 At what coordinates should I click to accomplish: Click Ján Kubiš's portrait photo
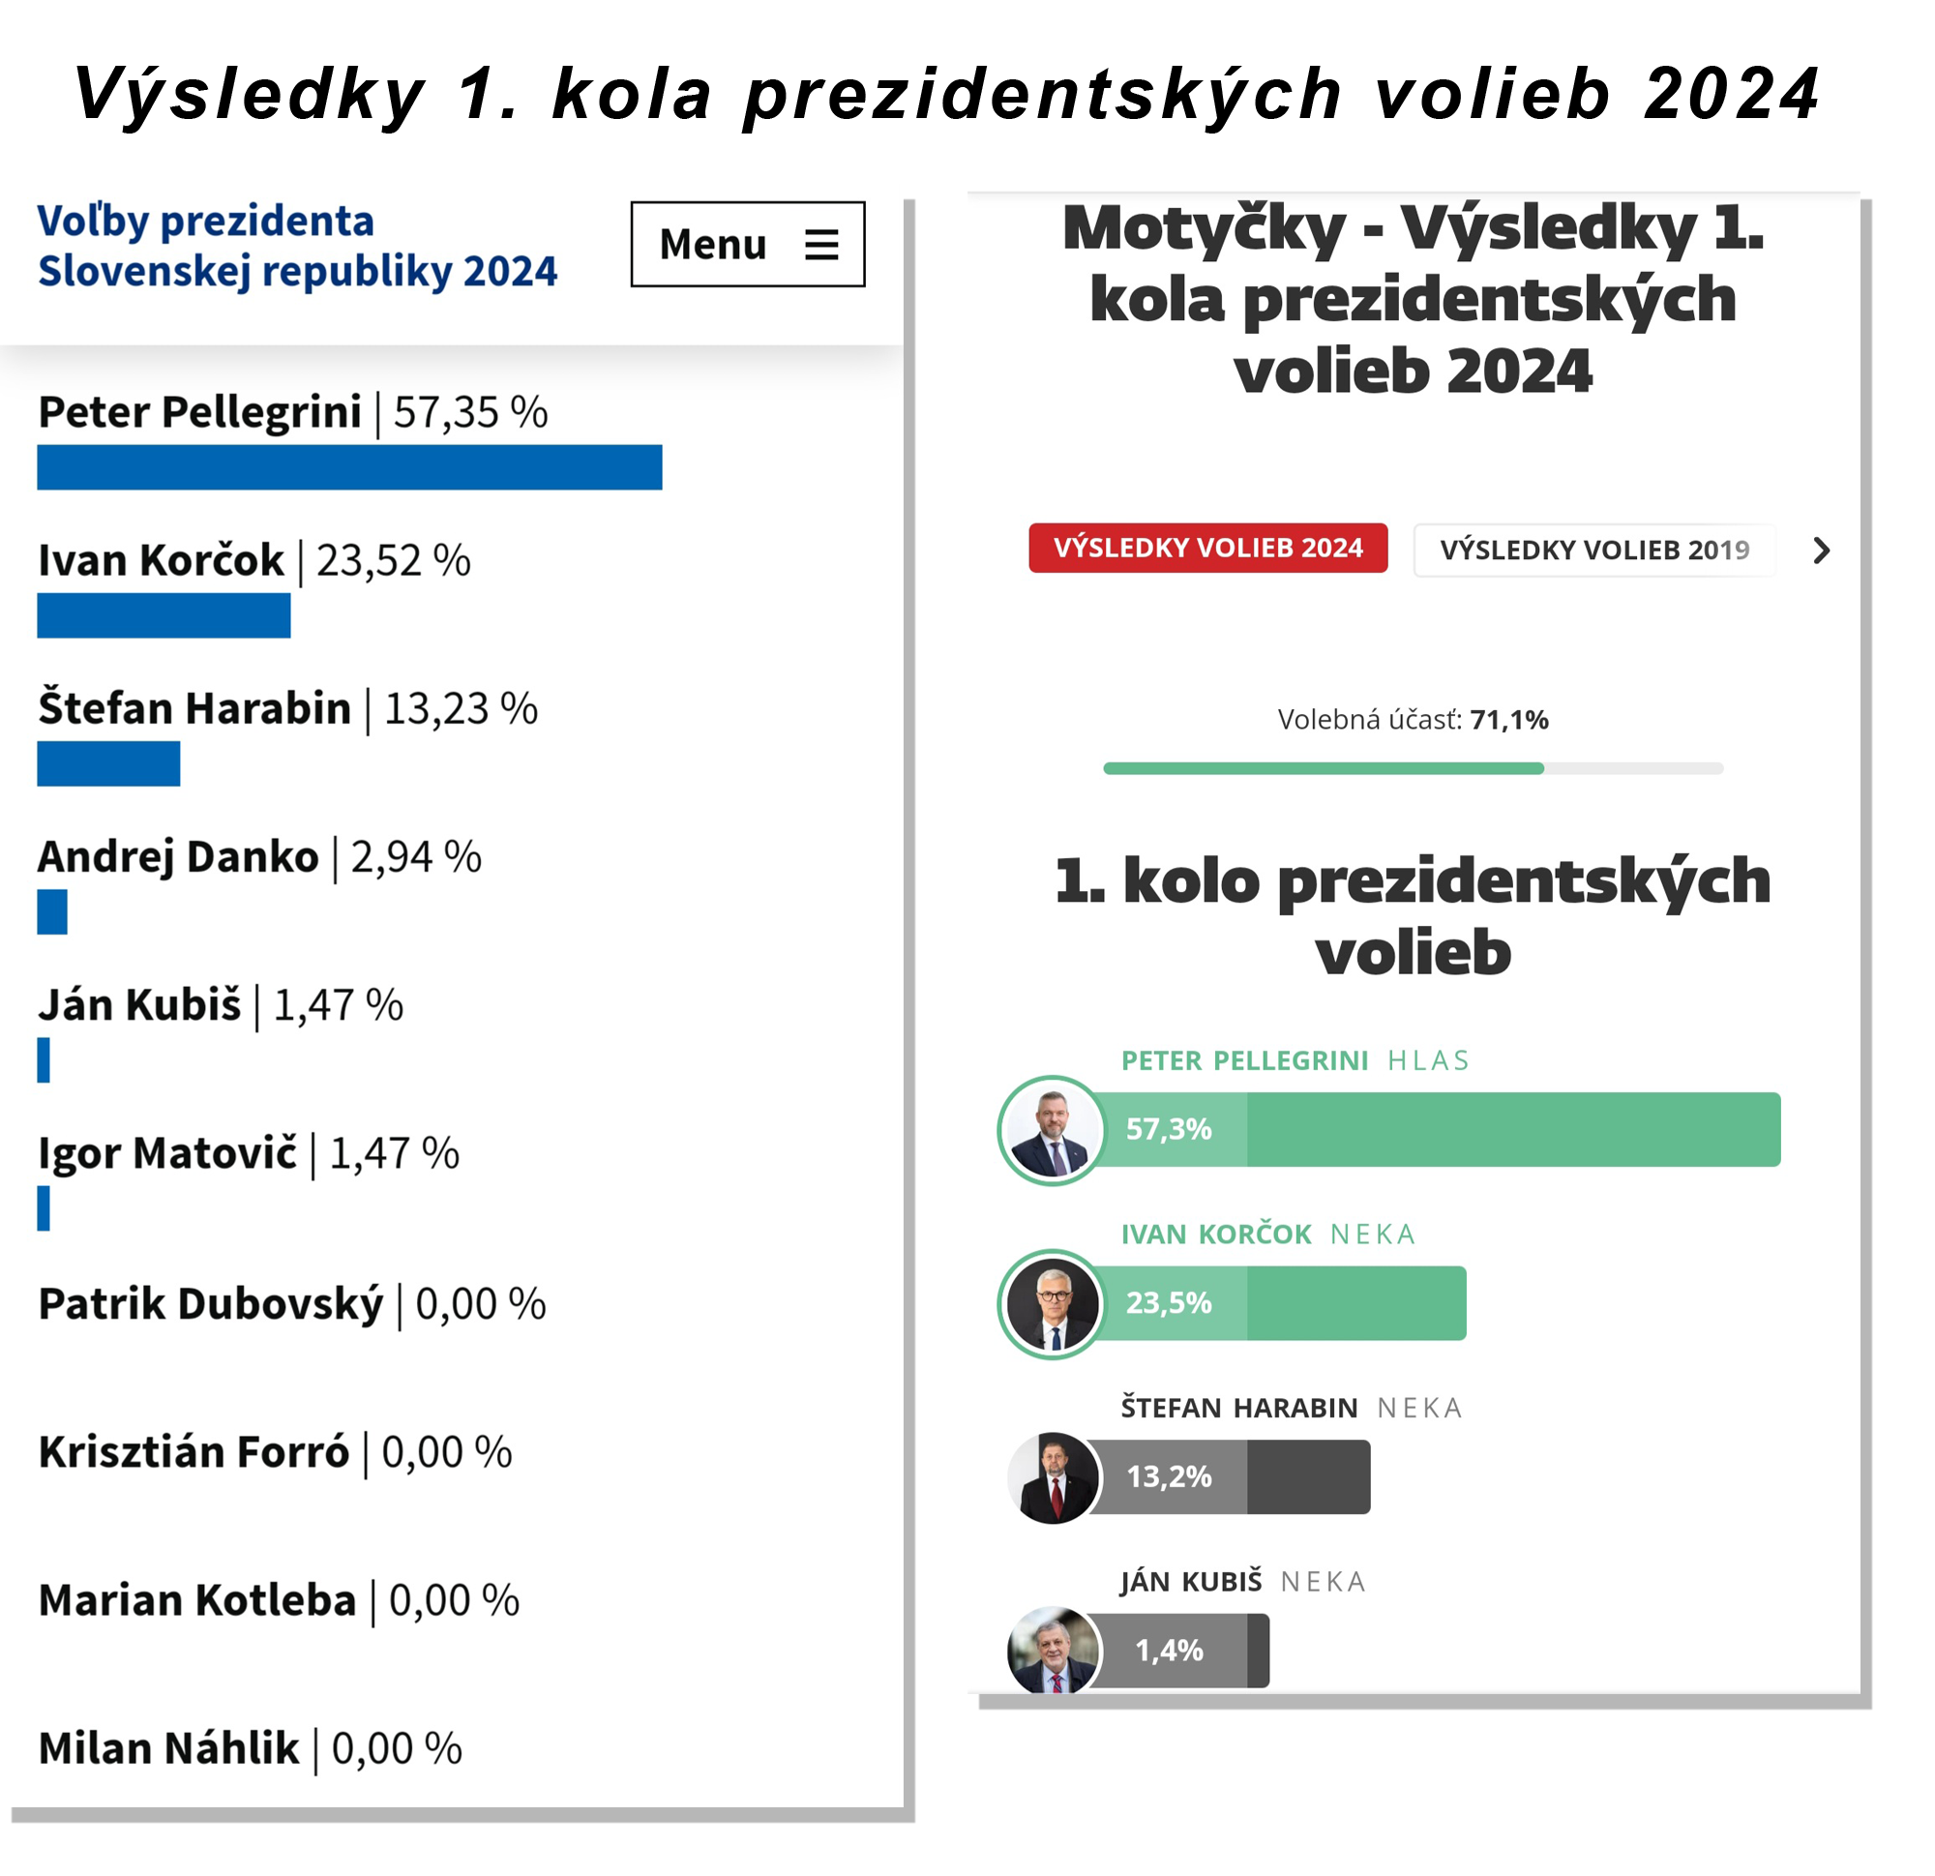(x=1053, y=1651)
